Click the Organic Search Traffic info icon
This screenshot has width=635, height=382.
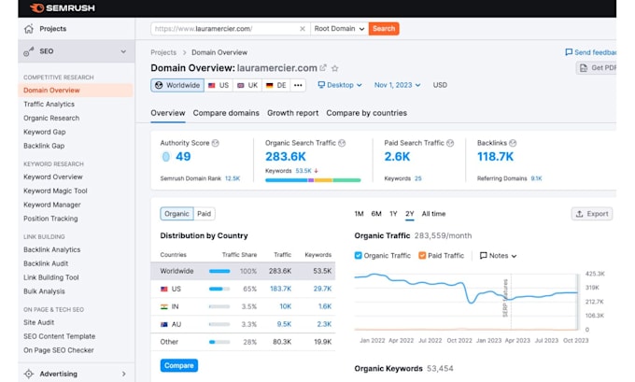342,143
